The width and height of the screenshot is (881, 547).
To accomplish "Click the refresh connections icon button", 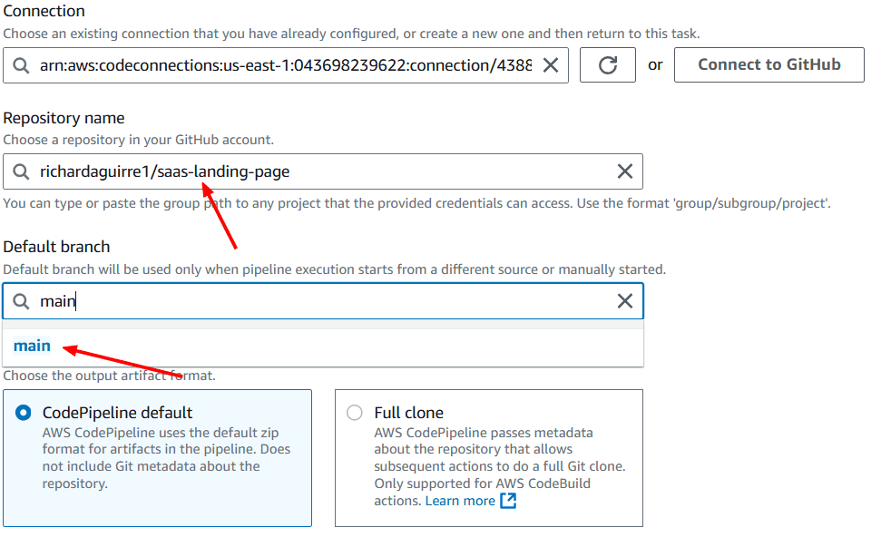I will (607, 65).
